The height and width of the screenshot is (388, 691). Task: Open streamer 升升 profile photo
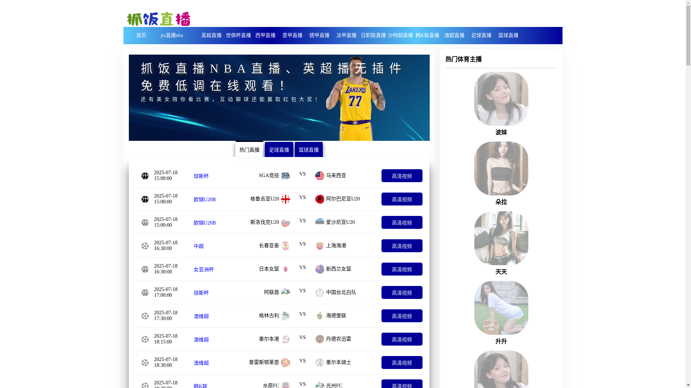point(501,308)
